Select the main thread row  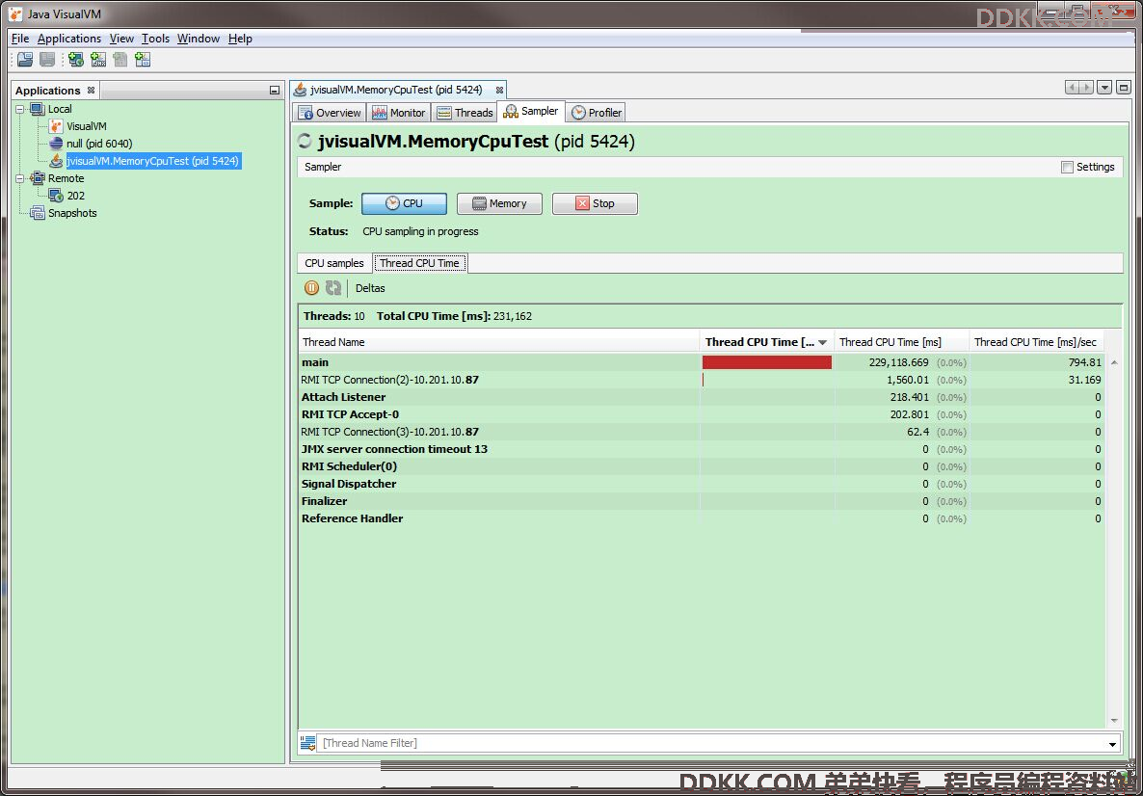pos(702,362)
